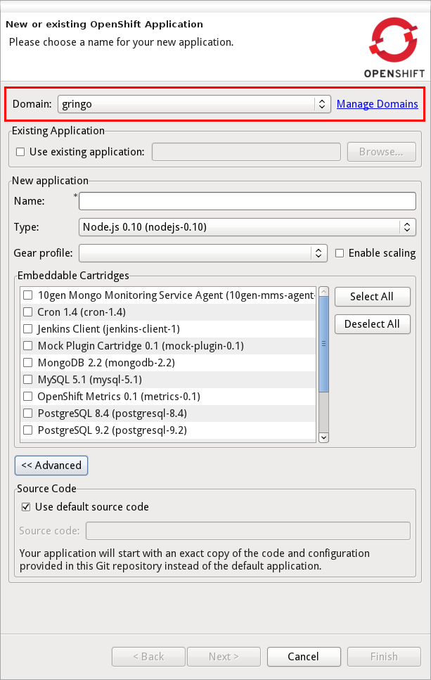Click the cartridge list scroll-down arrow
The image size is (431, 680).
click(323, 437)
